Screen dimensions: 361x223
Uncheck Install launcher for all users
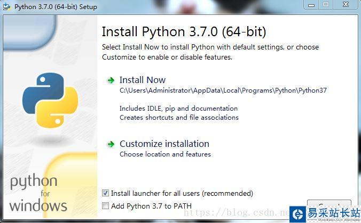coord(106,193)
